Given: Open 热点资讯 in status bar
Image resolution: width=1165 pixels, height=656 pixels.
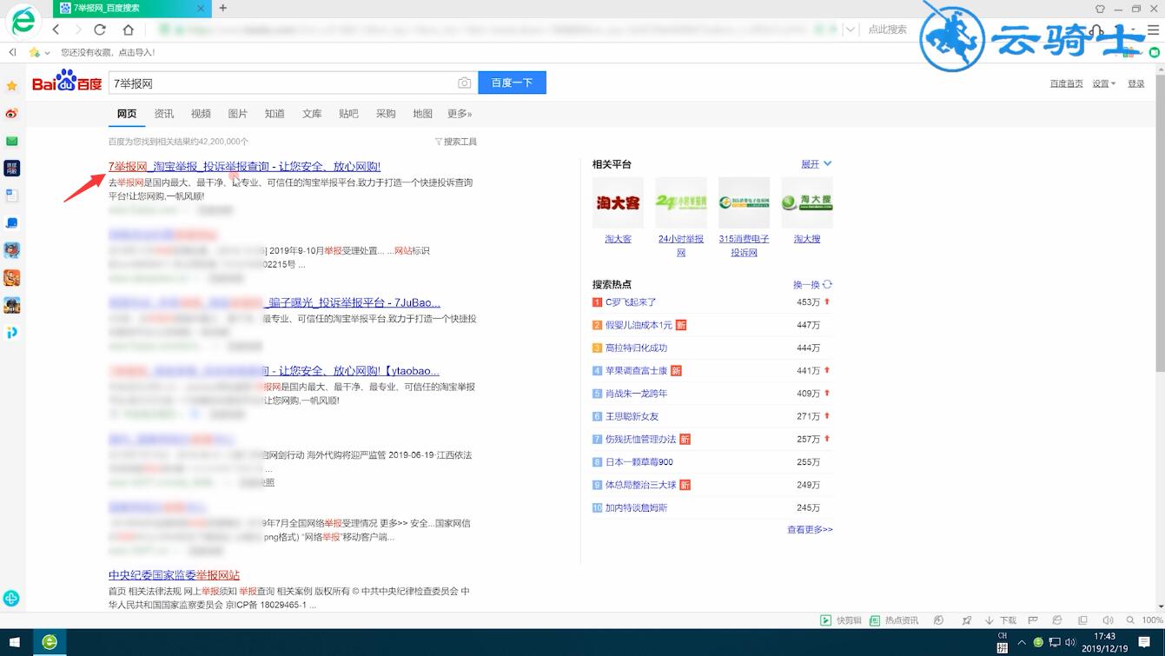Looking at the screenshot, I should pyautogui.click(x=894, y=620).
